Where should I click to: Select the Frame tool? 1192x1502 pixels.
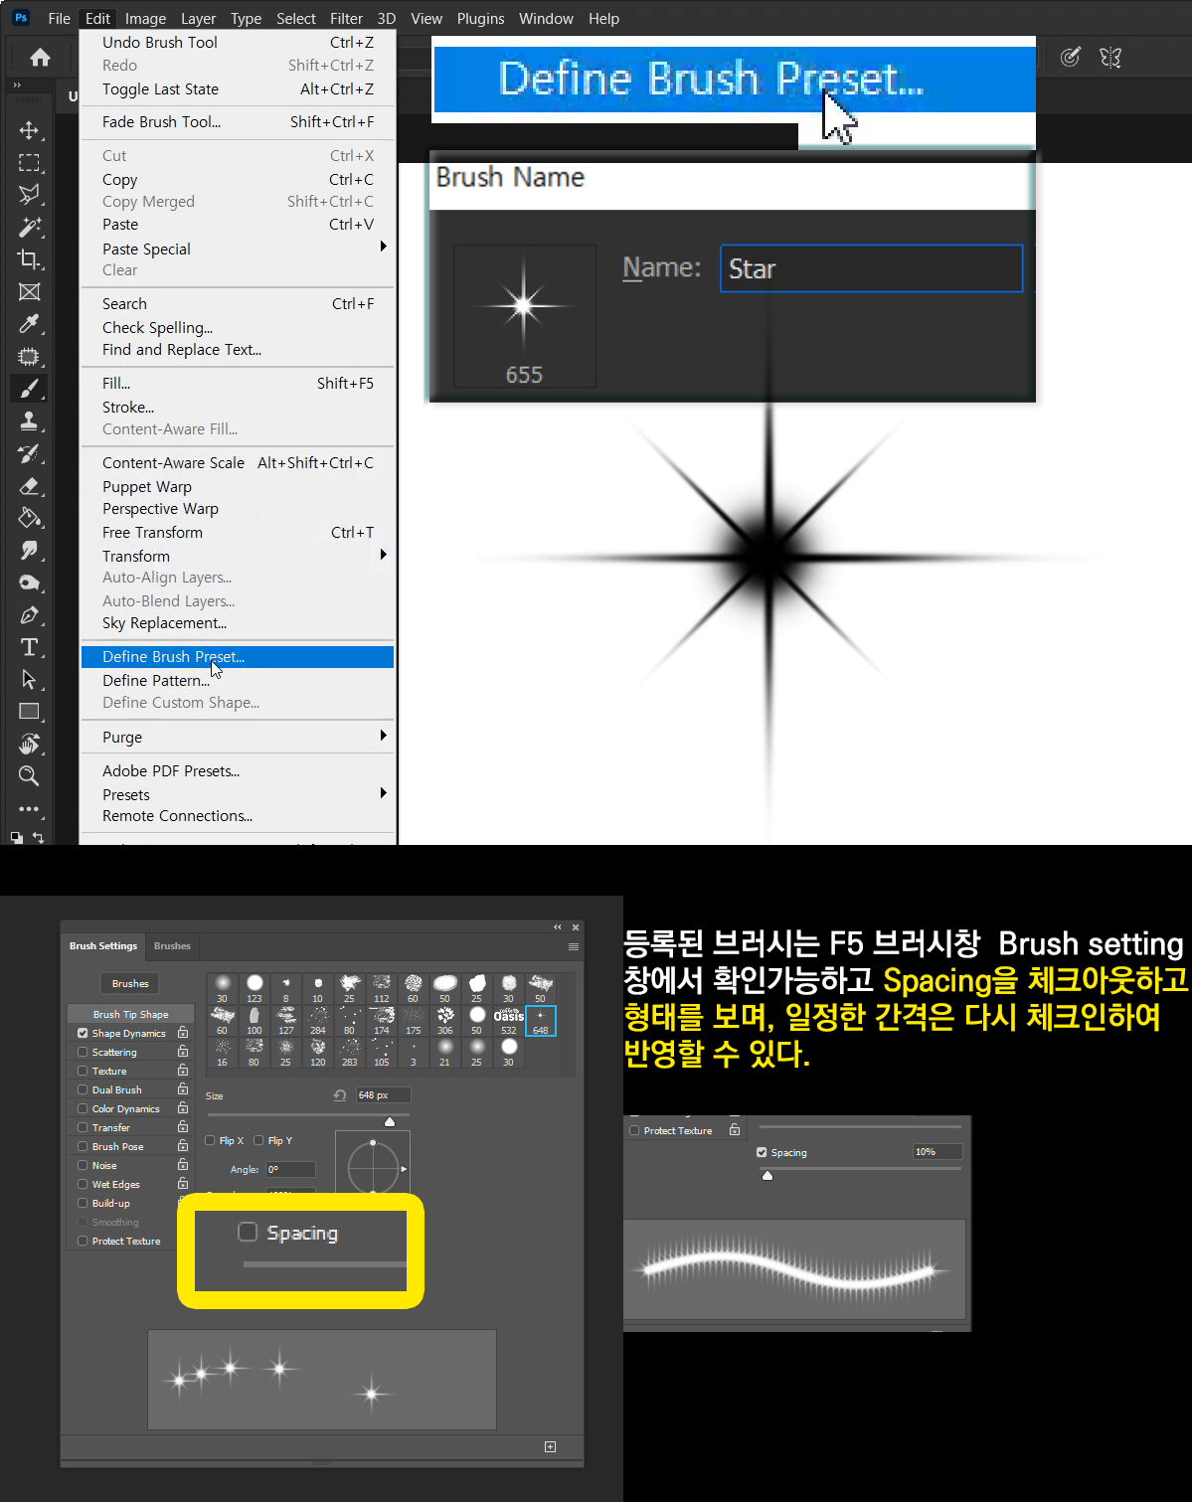pos(29,291)
